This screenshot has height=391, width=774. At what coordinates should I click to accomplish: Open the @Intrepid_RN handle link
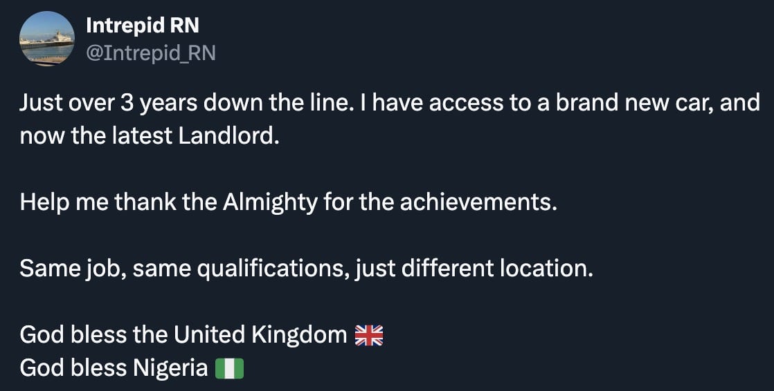tap(150, 53)
